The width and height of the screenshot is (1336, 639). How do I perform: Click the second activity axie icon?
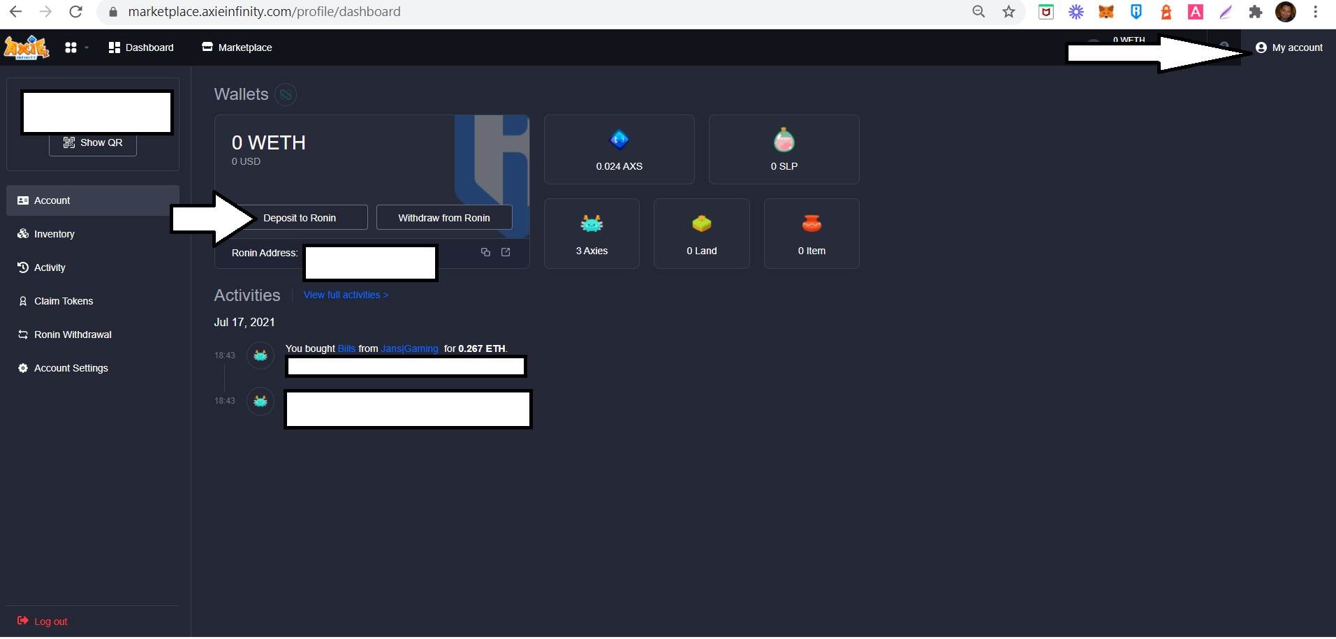[260, 402]
